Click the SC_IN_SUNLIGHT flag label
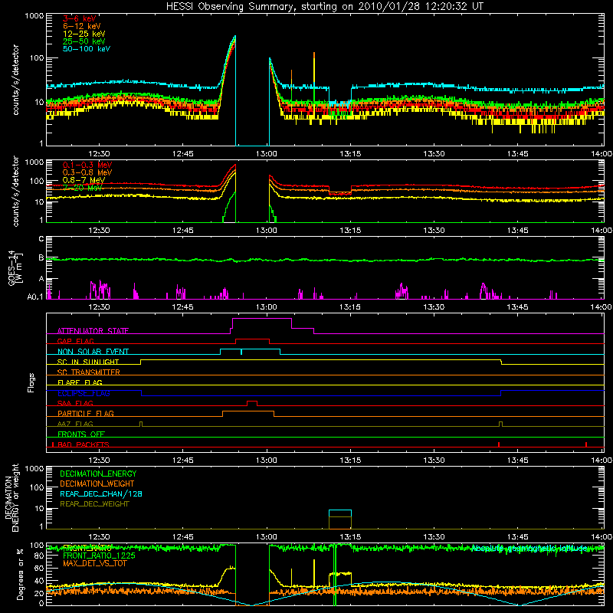Viewport: 613px width, 613px height. (x=88, y=362)
